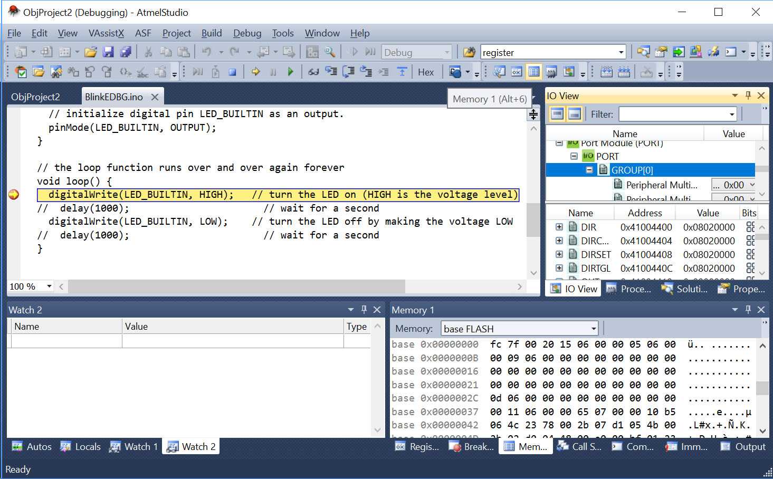Expand the DIR register row

[559, 227]
